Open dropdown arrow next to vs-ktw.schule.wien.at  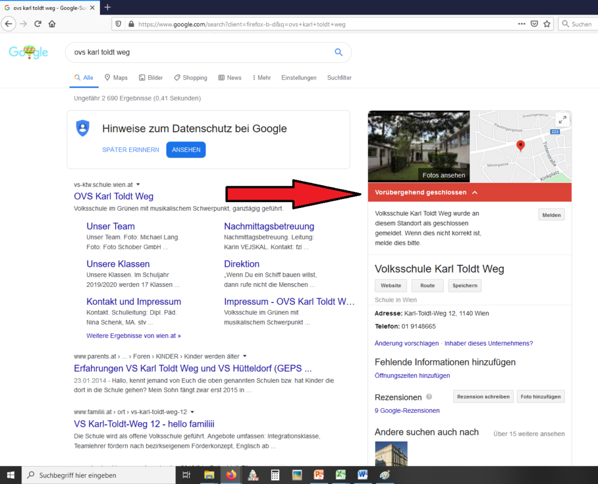coord(138,184)
